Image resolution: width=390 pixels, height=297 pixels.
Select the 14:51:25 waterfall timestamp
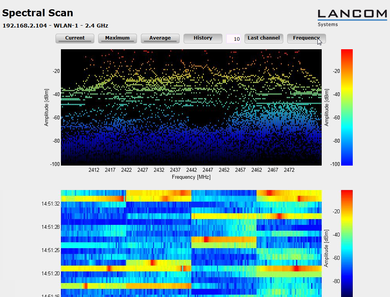click(x=51, y=250)
